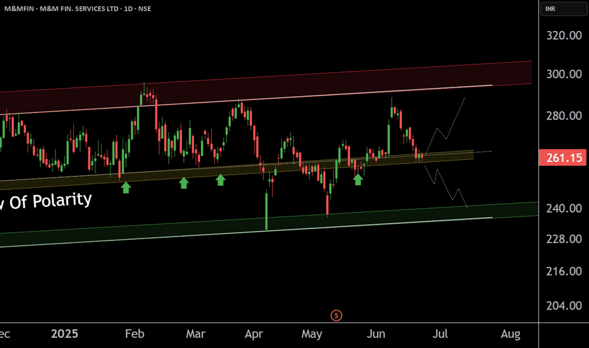Click the 320.00 price axis label
Viewport: 589px width, 348px height.
(564, 35)
